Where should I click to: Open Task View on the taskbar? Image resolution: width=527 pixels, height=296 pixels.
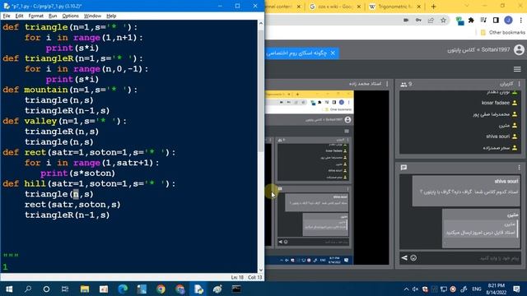pyautogui.click(x=65, y=289)
